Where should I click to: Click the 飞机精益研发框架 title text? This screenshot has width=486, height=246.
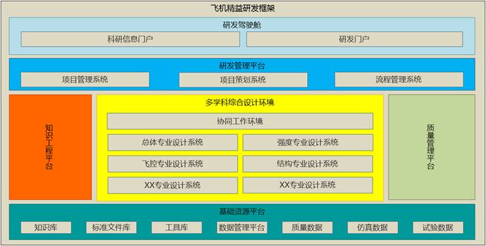point(243,9)
